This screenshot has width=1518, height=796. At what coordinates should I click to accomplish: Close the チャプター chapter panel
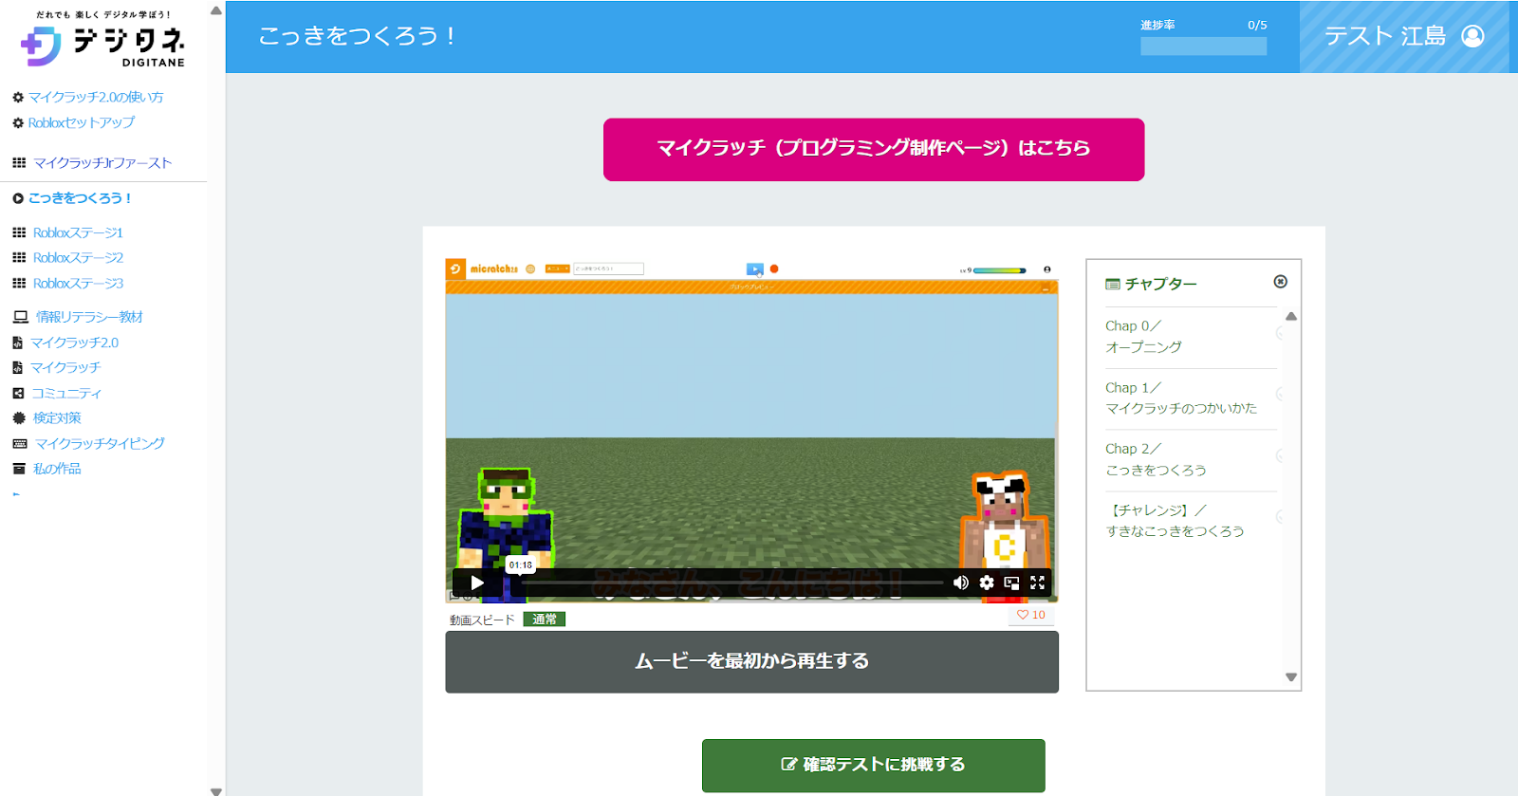(x=1280, y=282)
